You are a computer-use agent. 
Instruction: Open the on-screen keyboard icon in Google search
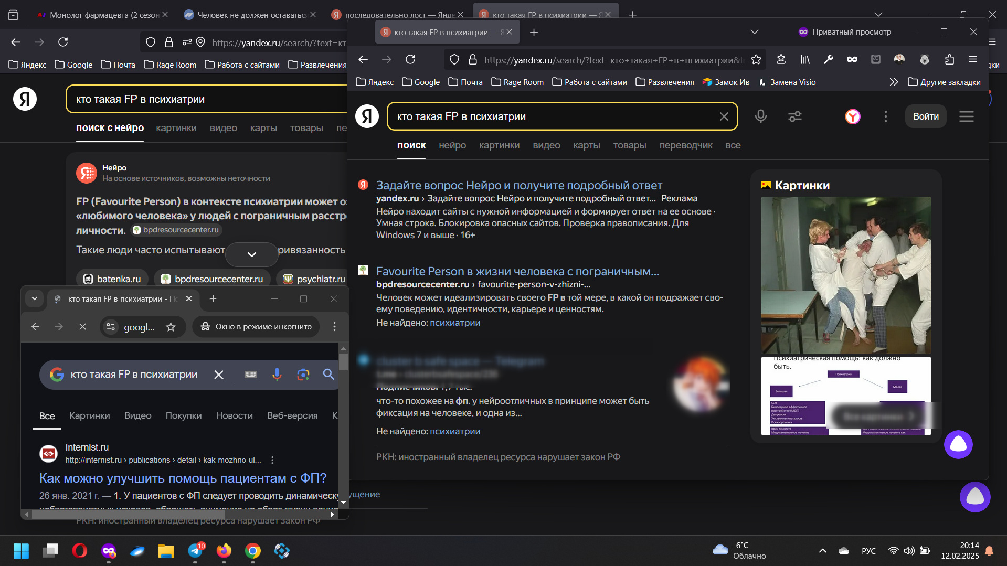click(x=251, y=375)
